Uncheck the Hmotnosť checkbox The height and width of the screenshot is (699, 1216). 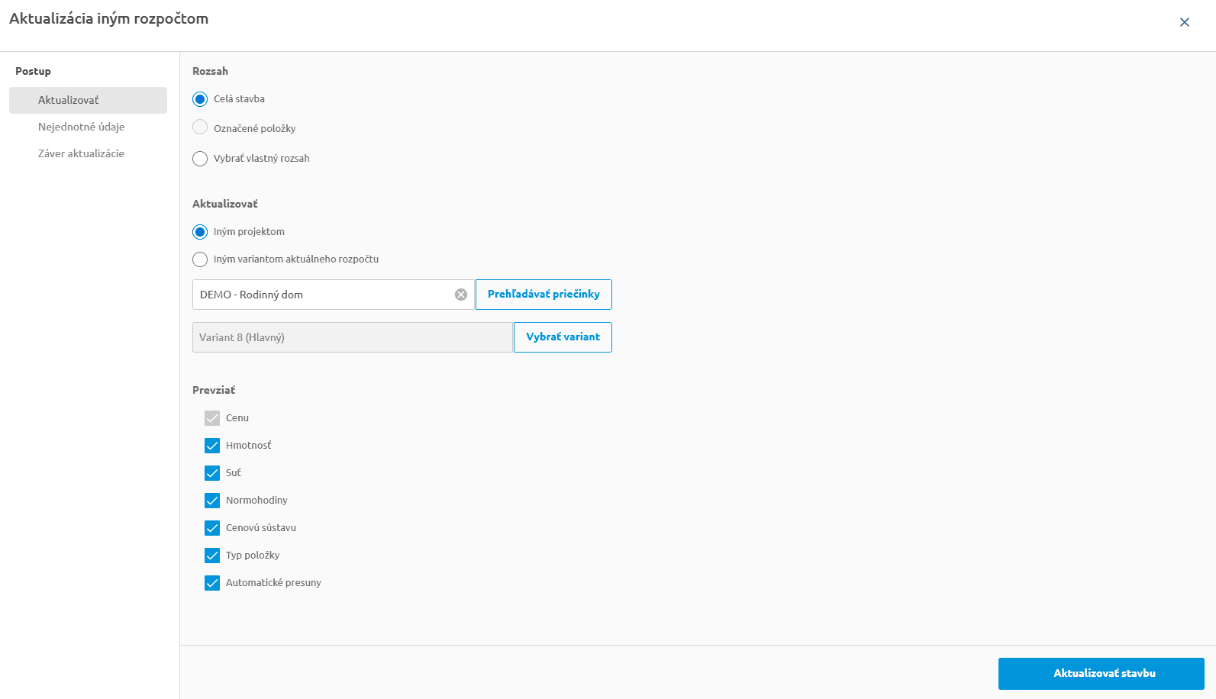tap(212, 446)
